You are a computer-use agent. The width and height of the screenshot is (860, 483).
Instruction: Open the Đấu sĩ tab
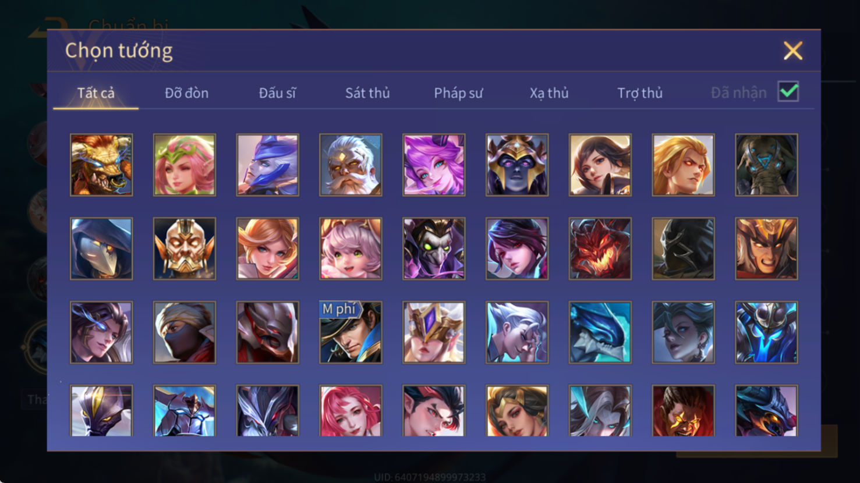[x=277, y=93]
